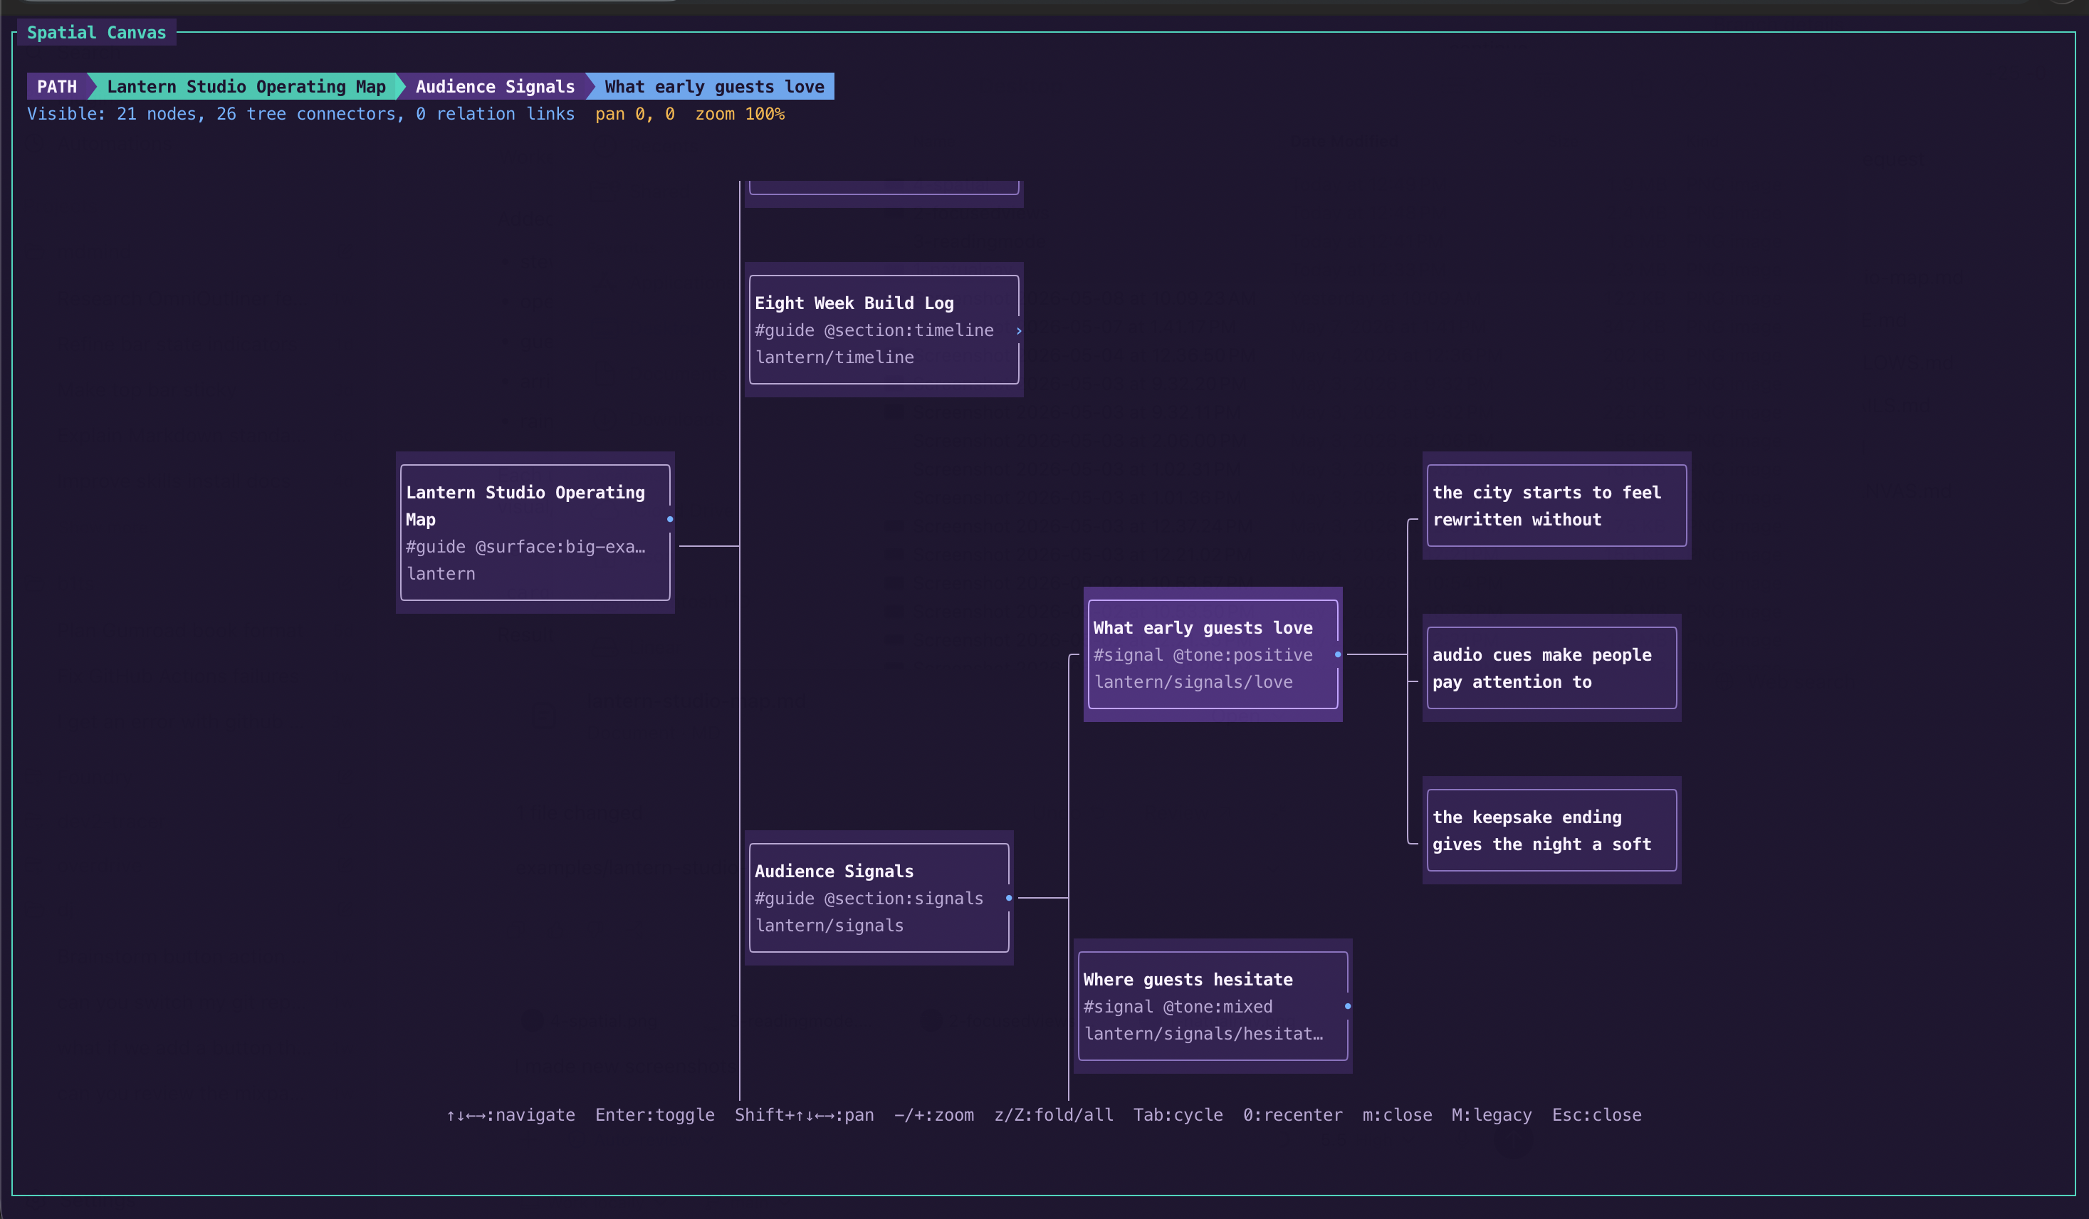The width and height of the screenshot is (2089, 1219).
Task: Click the Lantern Studio Operating Map breadcrumb
Action: [x=246, y=86]
